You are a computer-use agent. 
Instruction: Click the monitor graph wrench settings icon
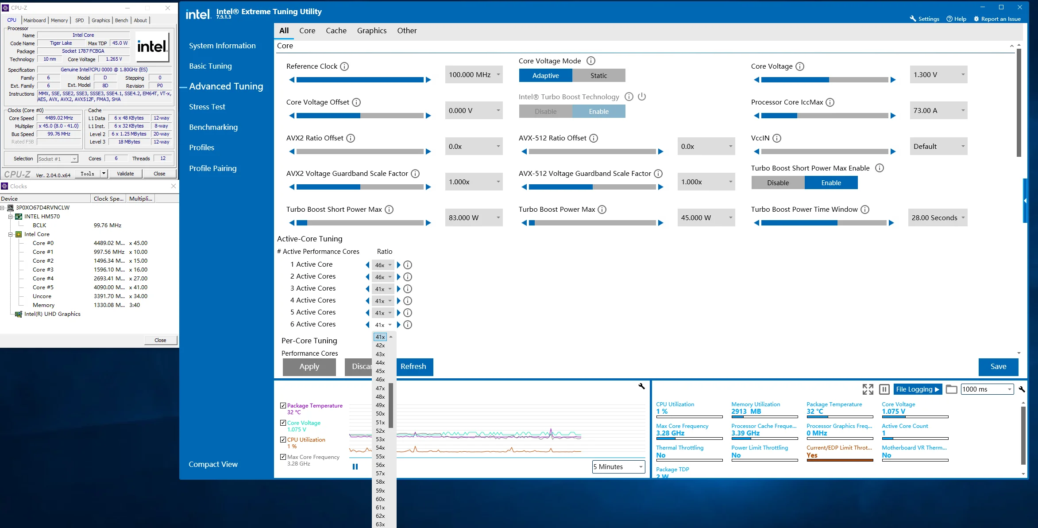point(641,386)
